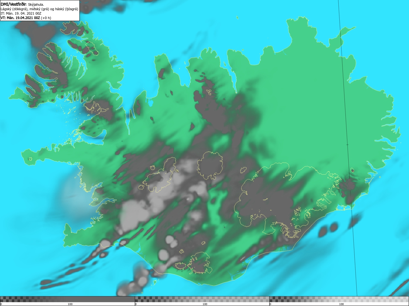This screenshot has height=306, width=409.
Task: Click the '100' label under light grey legend
Action: coord(341,304)
